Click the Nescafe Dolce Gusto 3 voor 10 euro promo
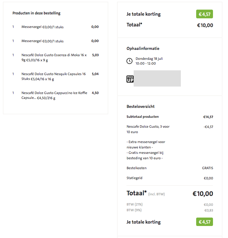 point(148,129)
